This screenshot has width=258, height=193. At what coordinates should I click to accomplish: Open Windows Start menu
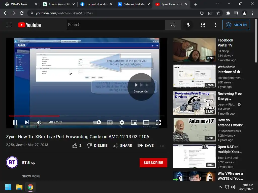[8, 187]
